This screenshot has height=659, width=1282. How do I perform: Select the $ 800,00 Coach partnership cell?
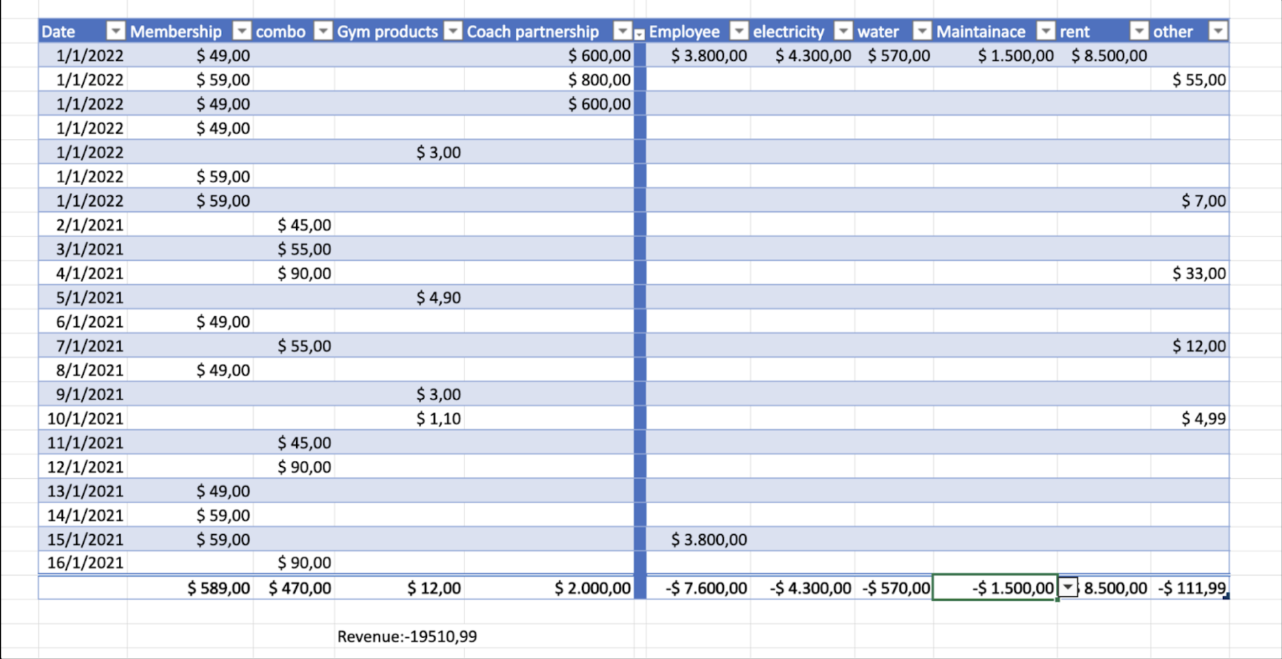click(x=548, y=80)
